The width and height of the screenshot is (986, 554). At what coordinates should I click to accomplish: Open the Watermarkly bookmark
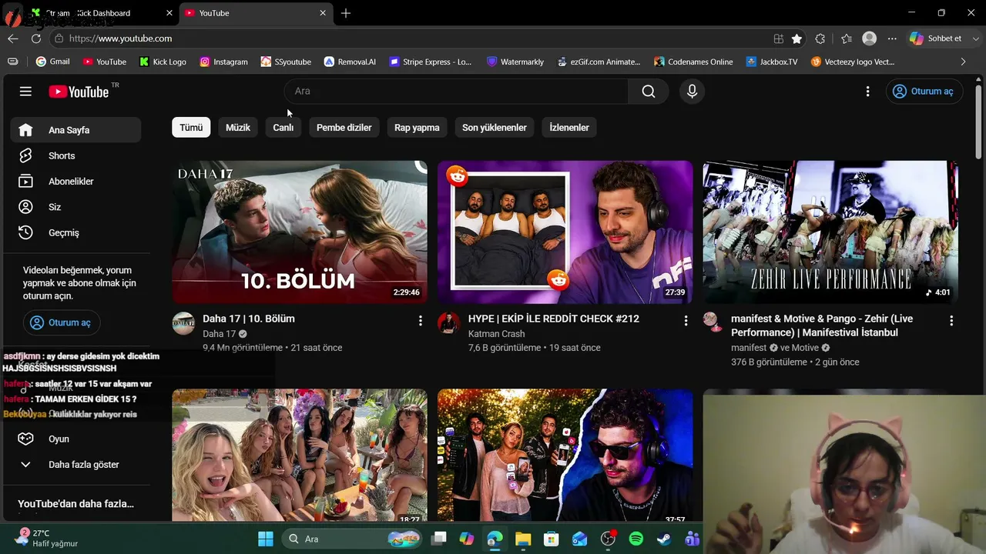click(515, 62)
